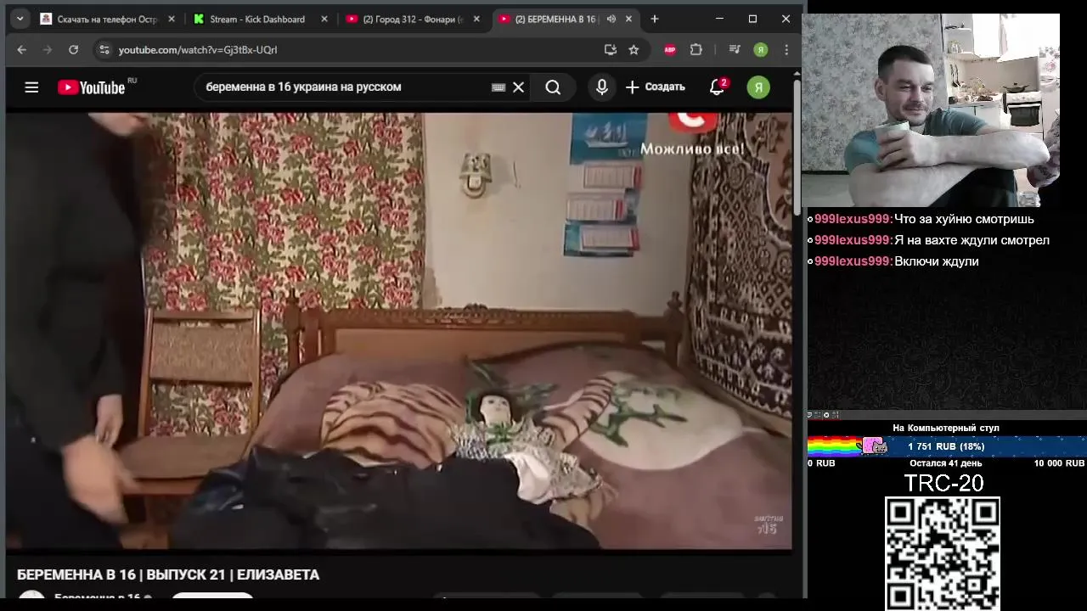Bookmark this page with the star icon
This screenshot has height=611, width=1087.
[x=634, y=50]
